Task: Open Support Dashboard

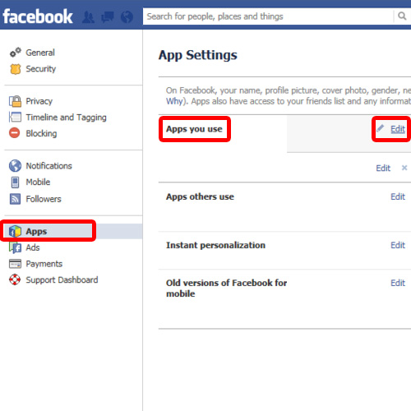Action: [x=62, y=279]
